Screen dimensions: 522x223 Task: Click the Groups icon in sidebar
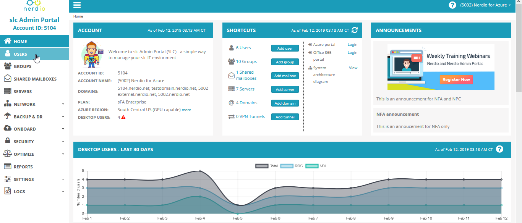(7, 66)
